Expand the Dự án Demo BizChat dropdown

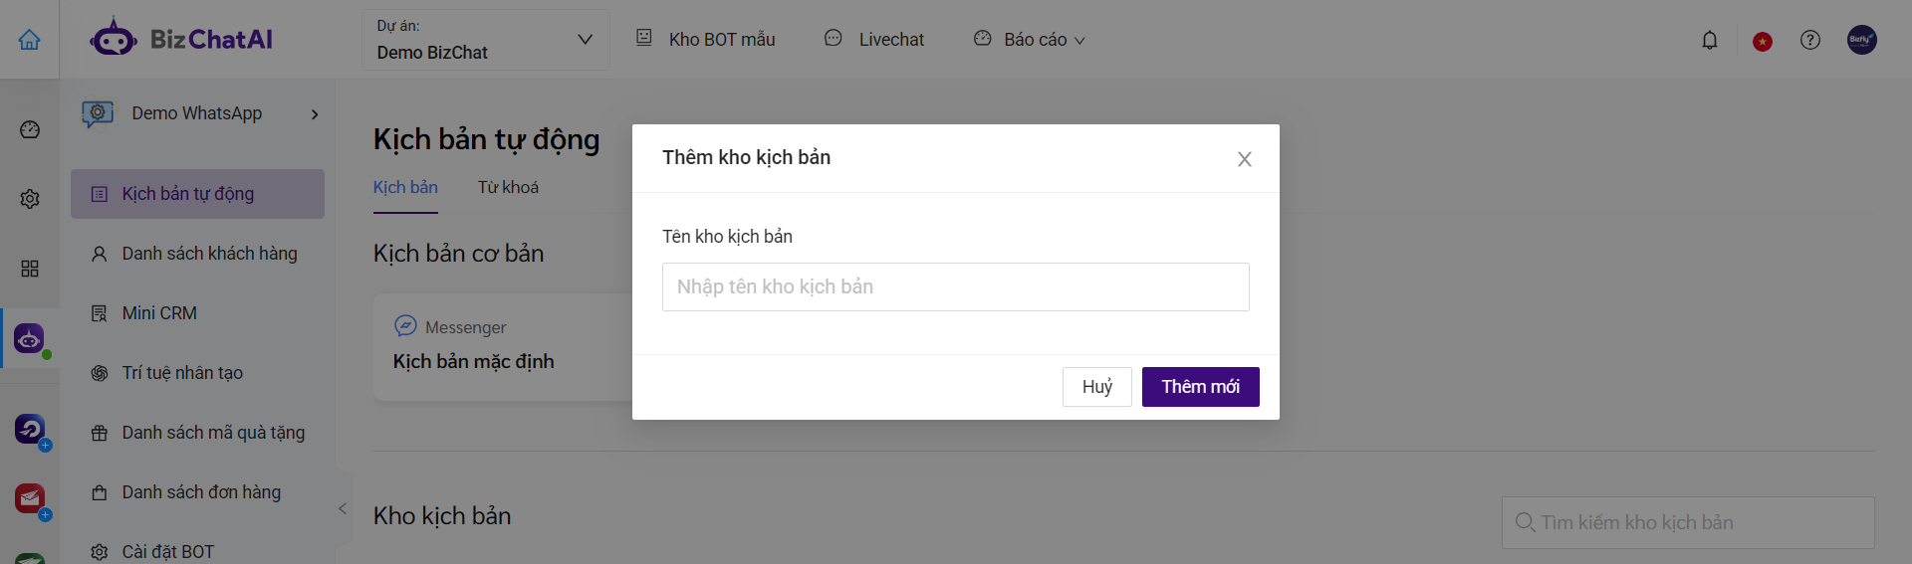pos(485,40)
